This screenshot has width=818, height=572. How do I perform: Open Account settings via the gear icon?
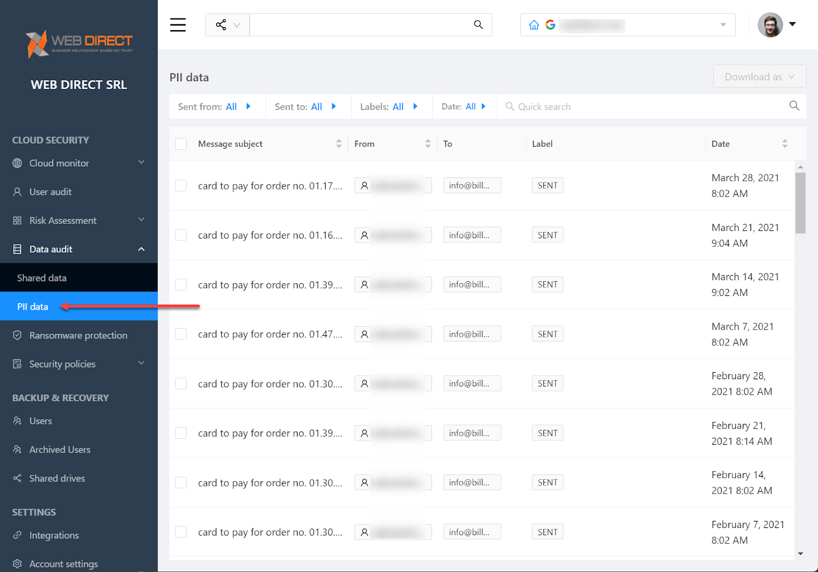point(17,563)
